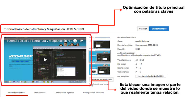This screenshot has width=186, height=97.
Task: Open the video title link inside player
Action: 39,41
